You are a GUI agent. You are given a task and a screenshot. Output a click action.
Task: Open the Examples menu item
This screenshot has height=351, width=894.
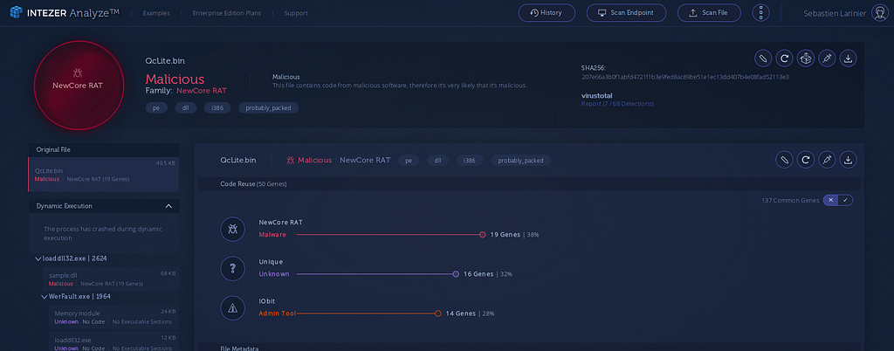(x=155, y=12)
